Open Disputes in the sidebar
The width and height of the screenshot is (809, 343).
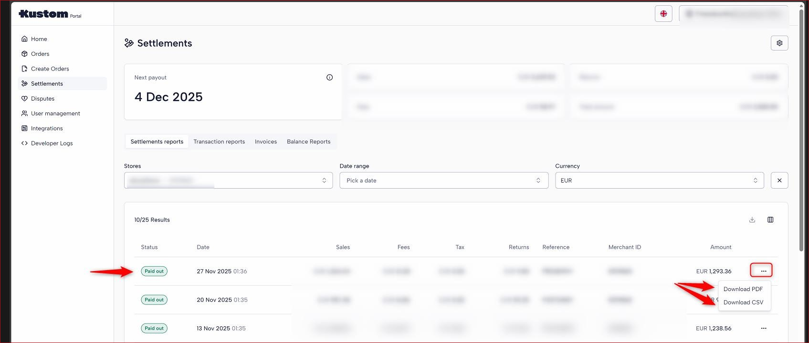click(x=42, y=99)
